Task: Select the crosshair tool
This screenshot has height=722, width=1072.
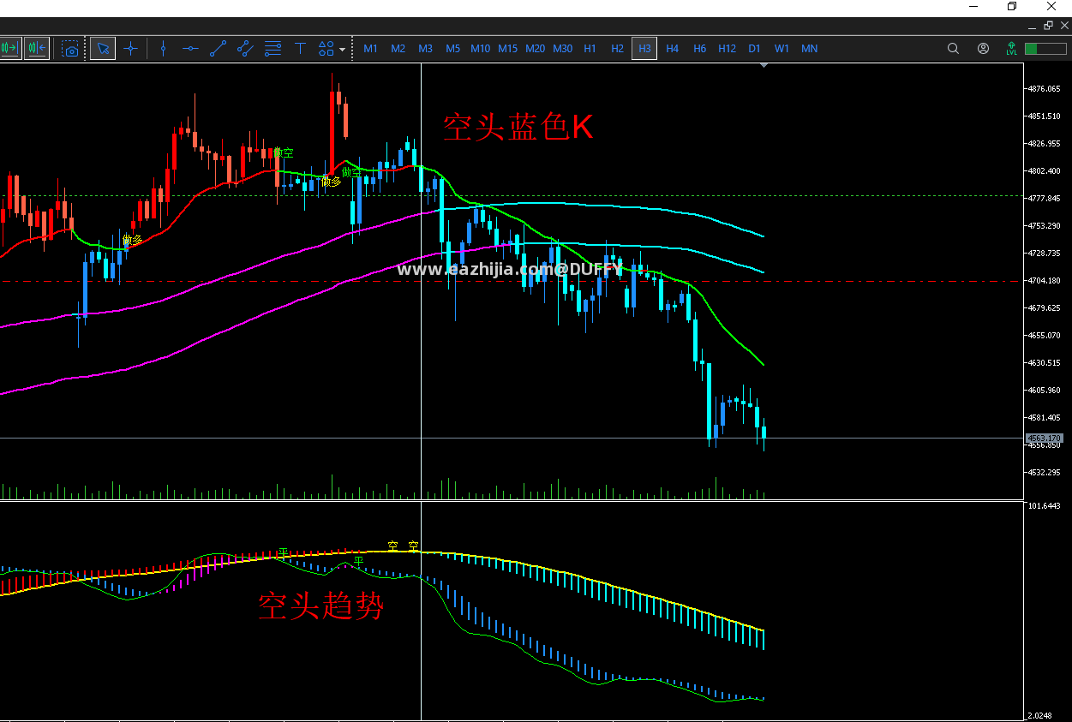Action: click(x=131, y=49)
